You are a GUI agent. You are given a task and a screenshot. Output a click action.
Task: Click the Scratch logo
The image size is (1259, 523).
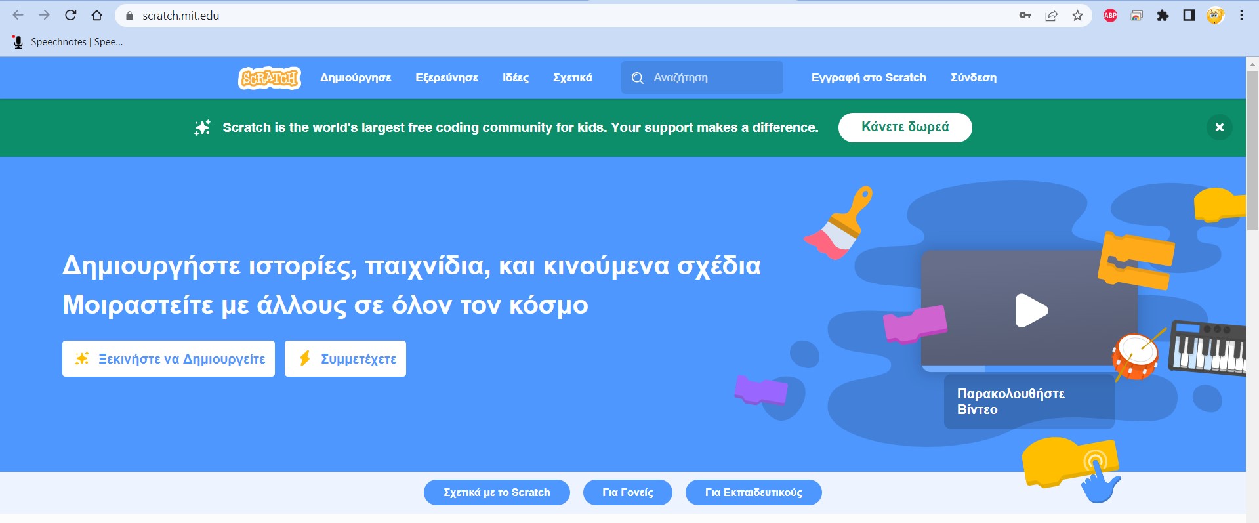(270, 77)
